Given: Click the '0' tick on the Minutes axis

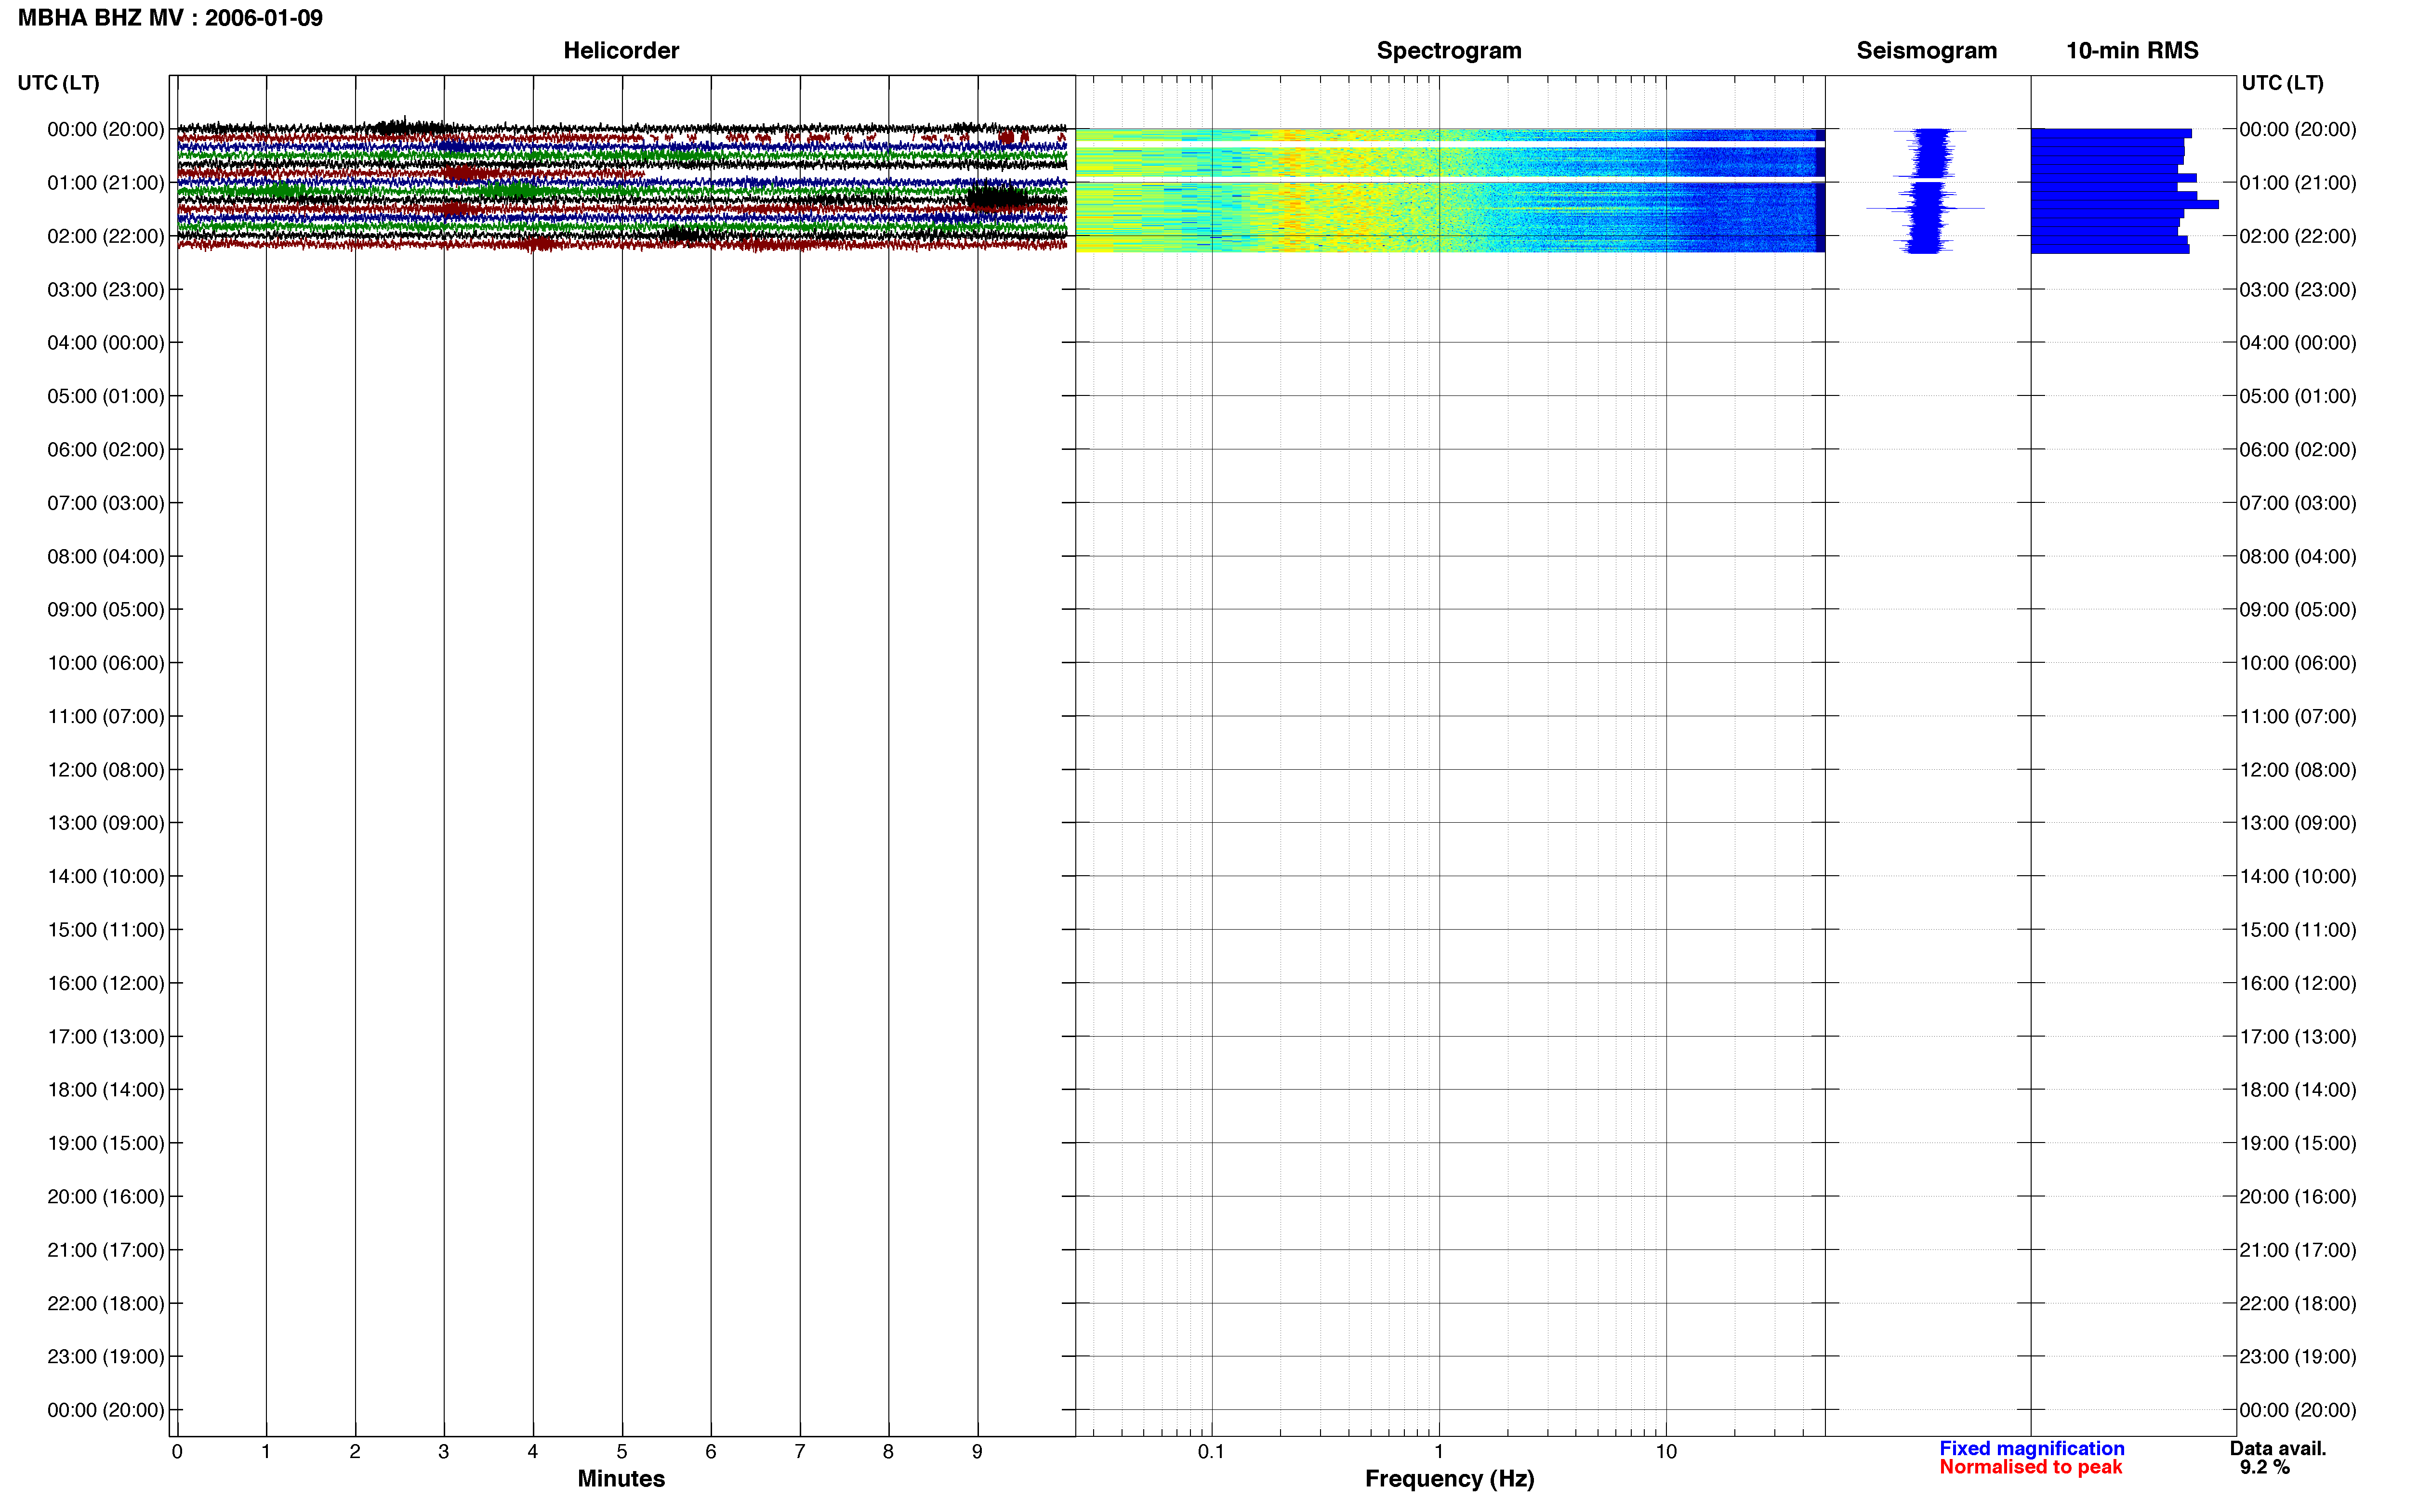Looking at the screenshot, I should click(177, 1452).
